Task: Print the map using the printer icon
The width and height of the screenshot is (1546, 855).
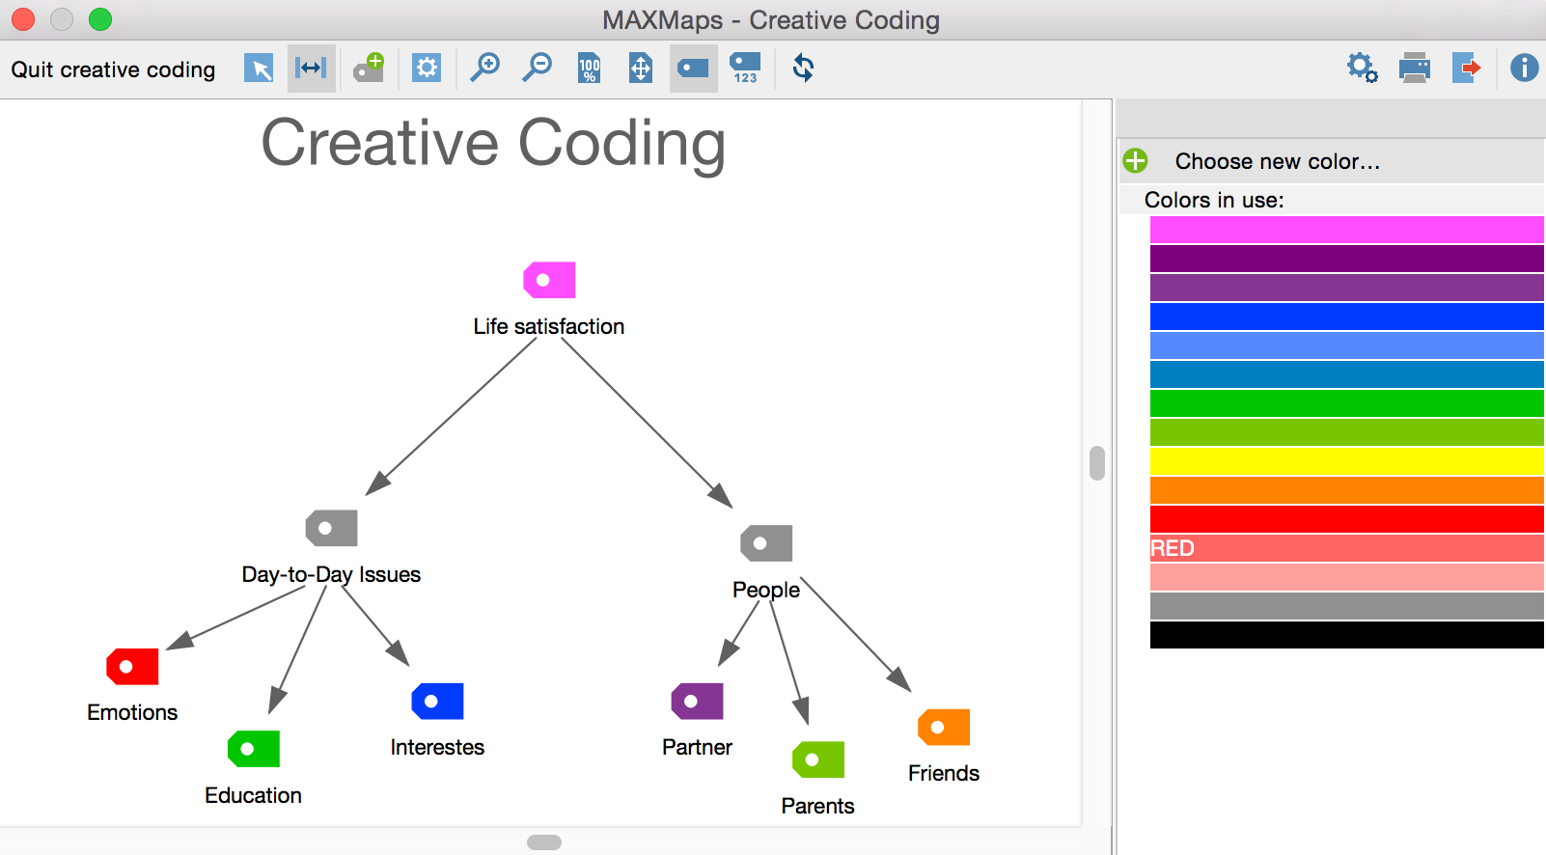Action: click(1415, 69)
